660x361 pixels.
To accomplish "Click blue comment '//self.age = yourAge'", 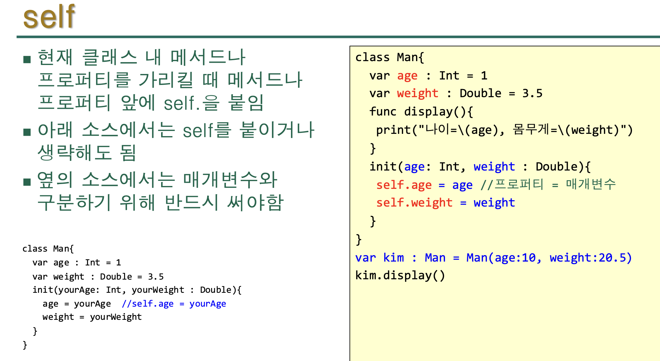I will click(x=174, y=304).
